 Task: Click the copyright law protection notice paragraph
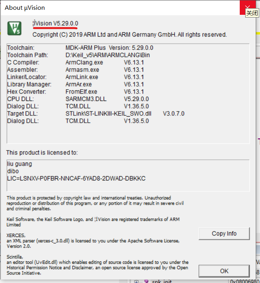95,203
